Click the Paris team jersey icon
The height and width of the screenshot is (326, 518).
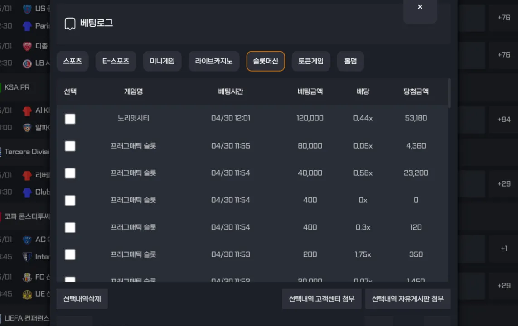pos(28,26)
